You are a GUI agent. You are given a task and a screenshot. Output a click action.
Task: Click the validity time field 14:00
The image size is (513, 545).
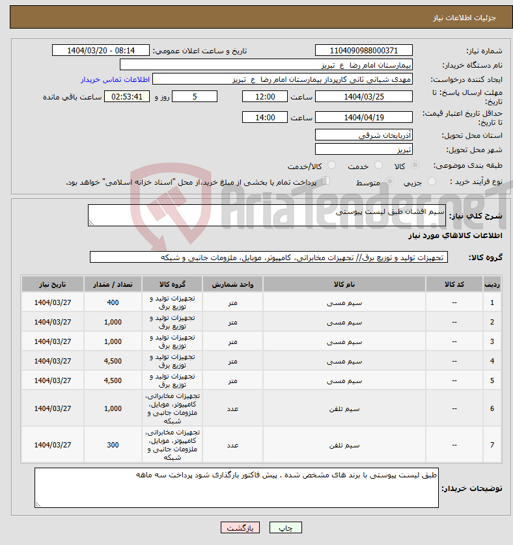pyautogui.click(x=265, y=118)
